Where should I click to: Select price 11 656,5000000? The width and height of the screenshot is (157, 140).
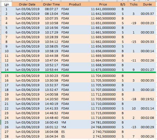pyautogui.click(x=103, y=46)
